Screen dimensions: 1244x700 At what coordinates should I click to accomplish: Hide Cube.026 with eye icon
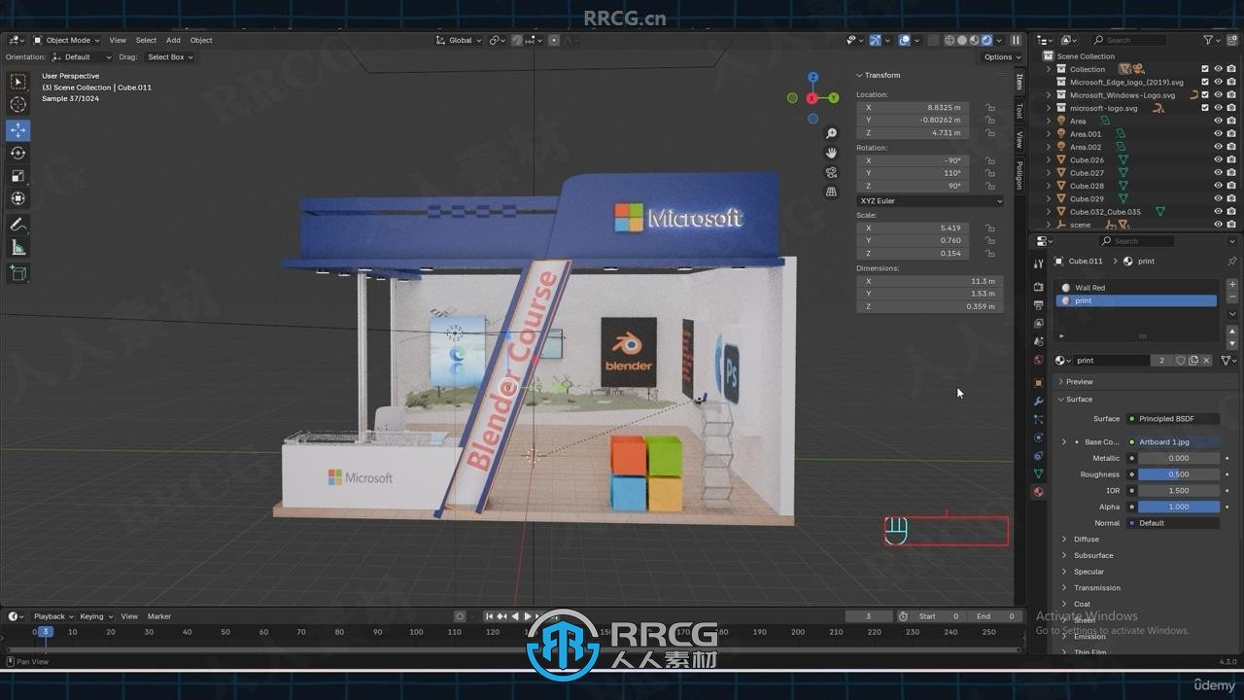(1218, 159)
